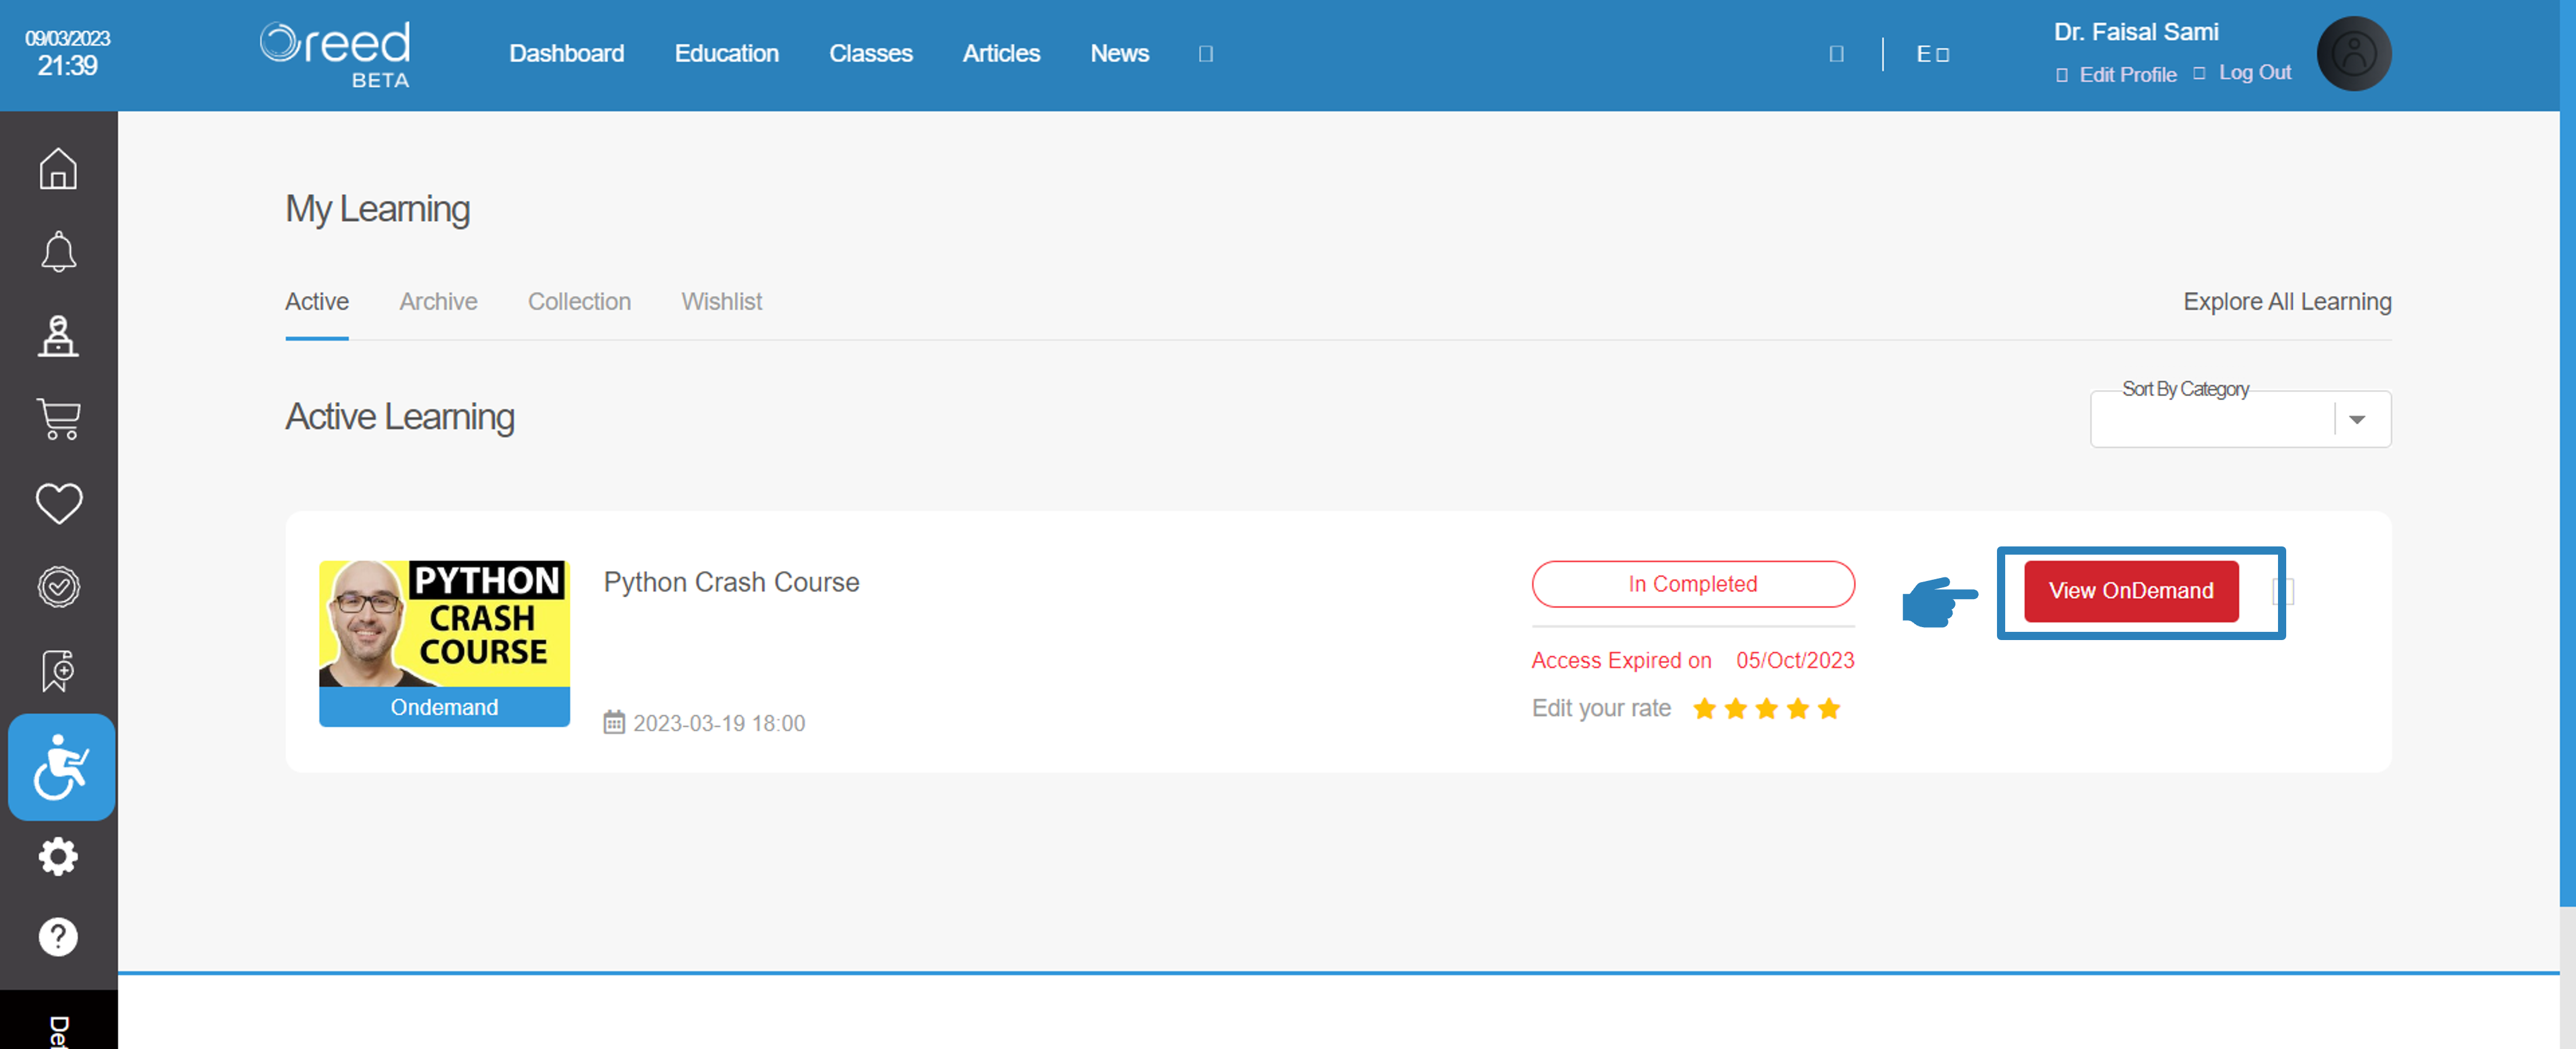
Task: Click the small icon beside View OnDemand
Action: click(x=2283, y=591)
